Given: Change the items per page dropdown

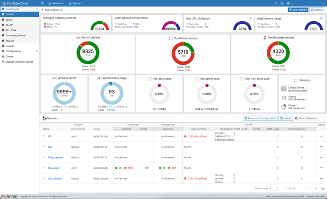Looking at the screenshot, I should point(274,188).
